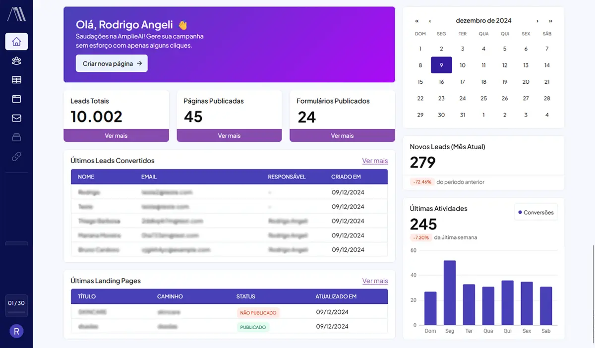
Task: Click the AmplieAI logo at top left
Action: 16,14
